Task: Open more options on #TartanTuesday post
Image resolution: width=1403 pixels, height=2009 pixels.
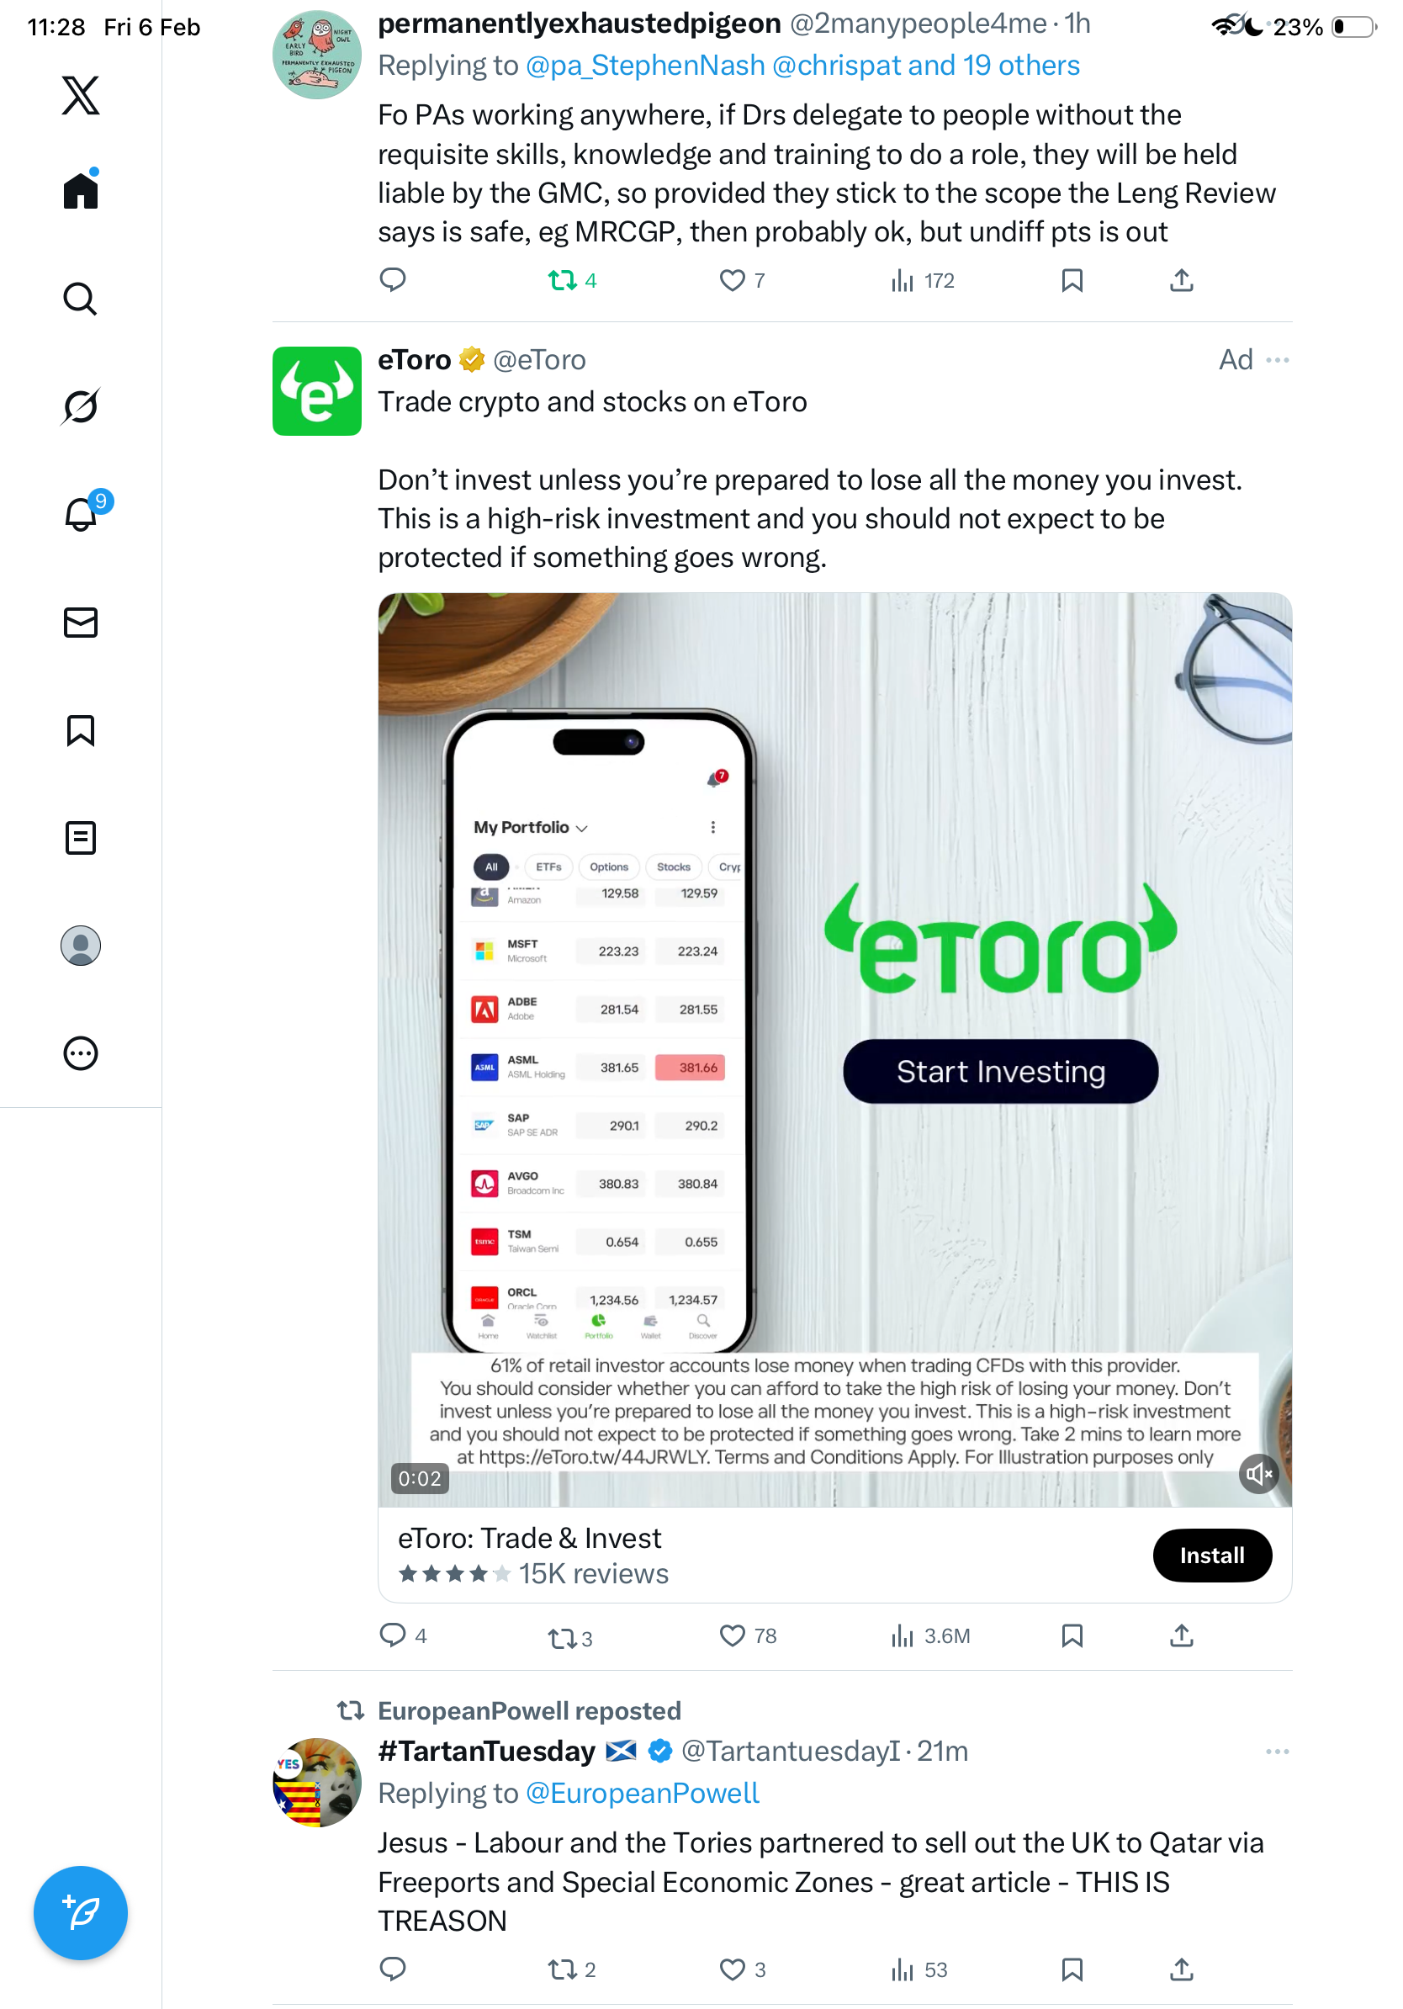Action: click(x=1277, y=1752)
